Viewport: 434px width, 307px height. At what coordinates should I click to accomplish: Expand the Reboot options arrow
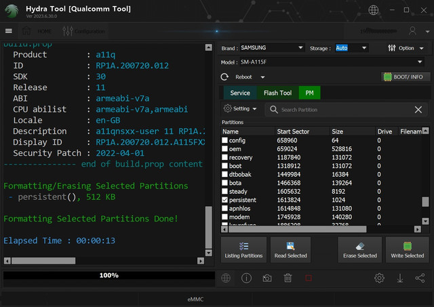coord(262,77)
